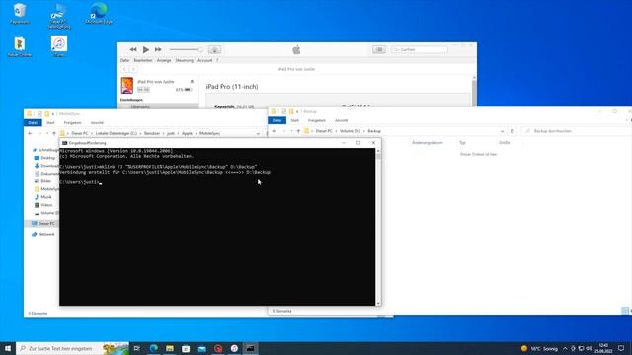Open notification center on taskbar
This screenshot has height=355, width=632.
pos(621,348)
